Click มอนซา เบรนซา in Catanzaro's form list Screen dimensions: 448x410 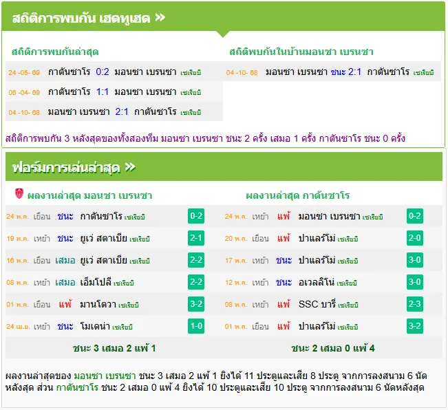[329, 216]
